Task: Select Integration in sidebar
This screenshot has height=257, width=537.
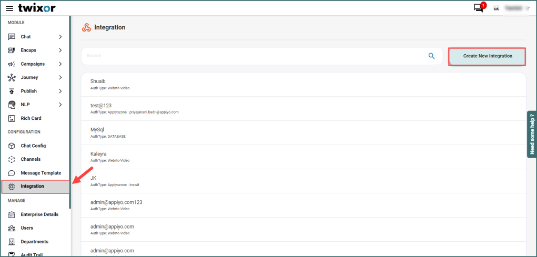Action: [35, 187]
